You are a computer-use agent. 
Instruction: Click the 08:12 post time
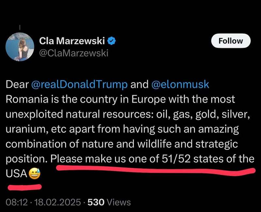coord(16,202)
